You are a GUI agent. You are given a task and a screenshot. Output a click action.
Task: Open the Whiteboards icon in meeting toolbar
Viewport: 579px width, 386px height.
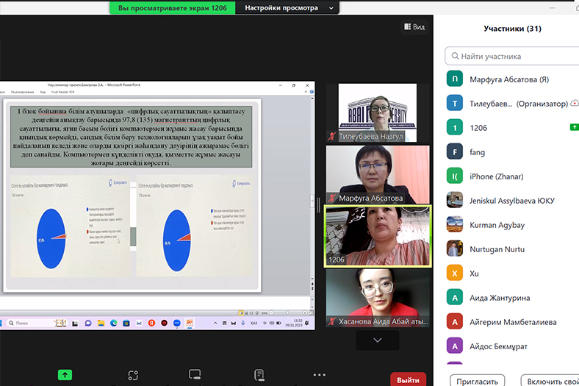(195, 375)
